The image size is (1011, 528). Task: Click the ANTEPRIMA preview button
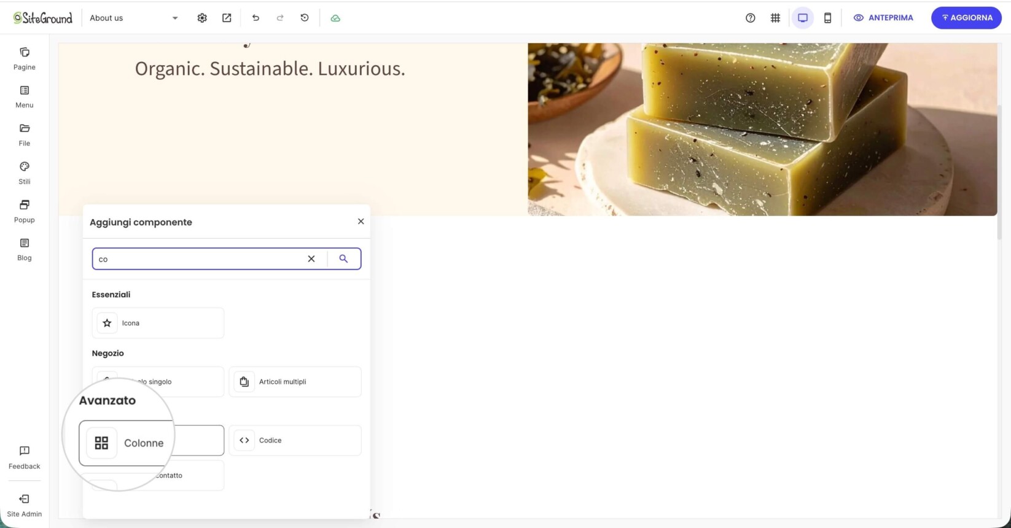883,18
